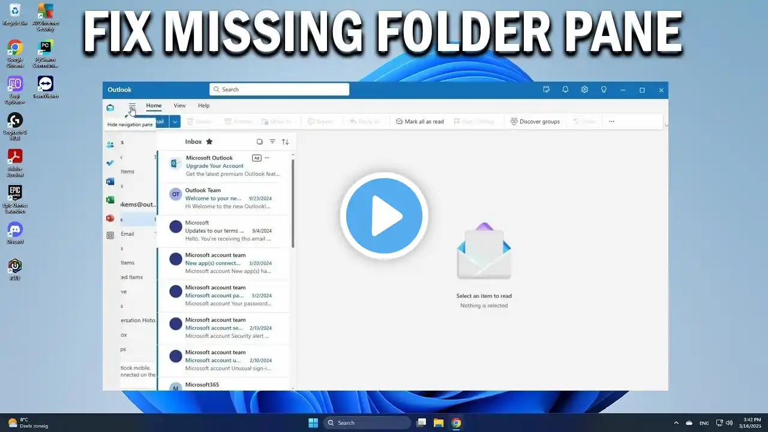
Task: Open the ad's more options ellipsis
Action: click(x=267, y=158)
